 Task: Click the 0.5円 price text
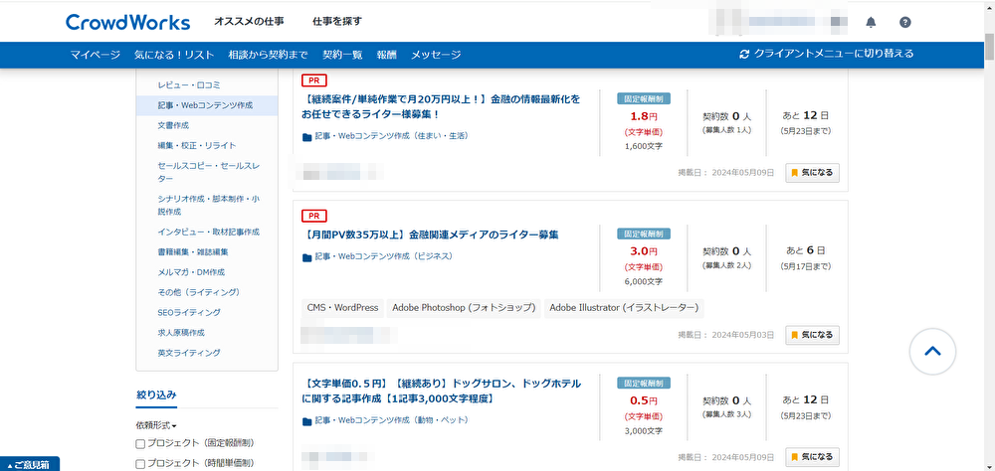click(644, 400)
